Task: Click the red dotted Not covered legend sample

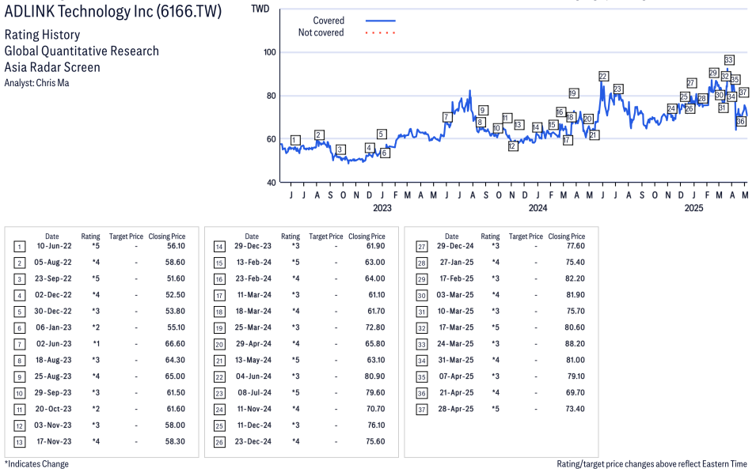Action: tap(381, 32)
